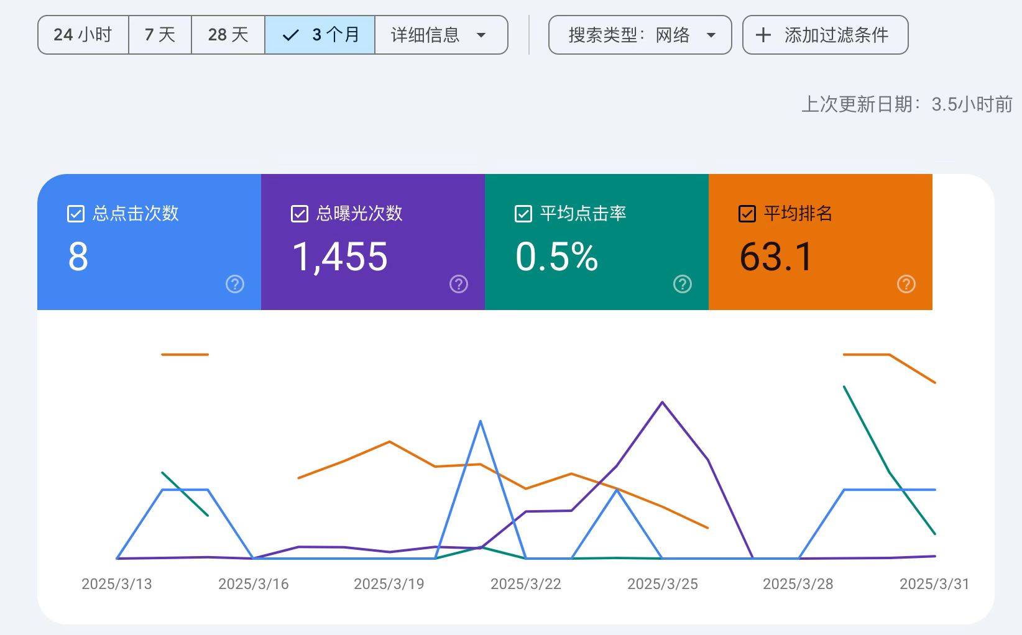Click the 总点击次数 value 8

click(78, 257)
